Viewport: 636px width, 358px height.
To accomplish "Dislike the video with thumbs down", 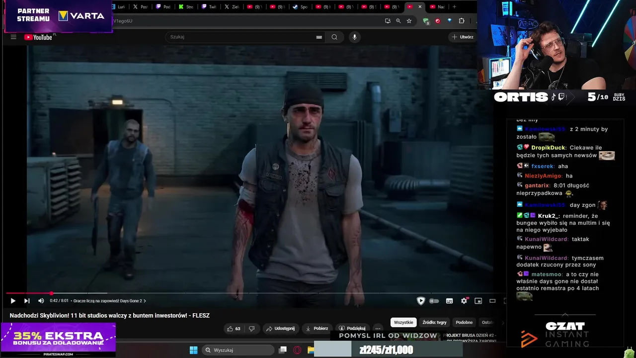I will click(x=252, y=329).
